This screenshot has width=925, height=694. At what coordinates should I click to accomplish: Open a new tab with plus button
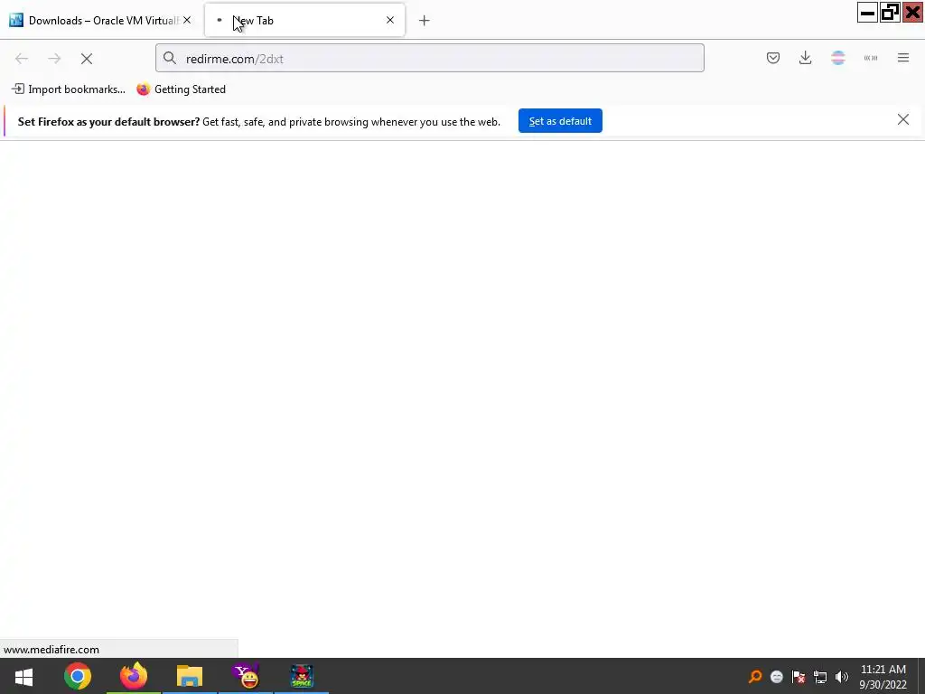[x=425, y=21]
